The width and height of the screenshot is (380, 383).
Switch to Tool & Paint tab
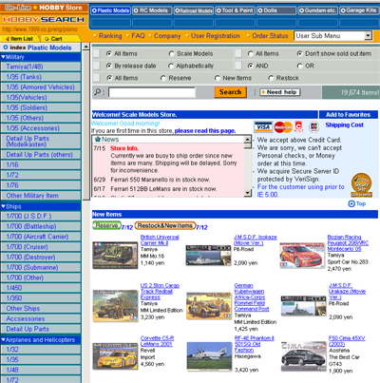(236, 10)
